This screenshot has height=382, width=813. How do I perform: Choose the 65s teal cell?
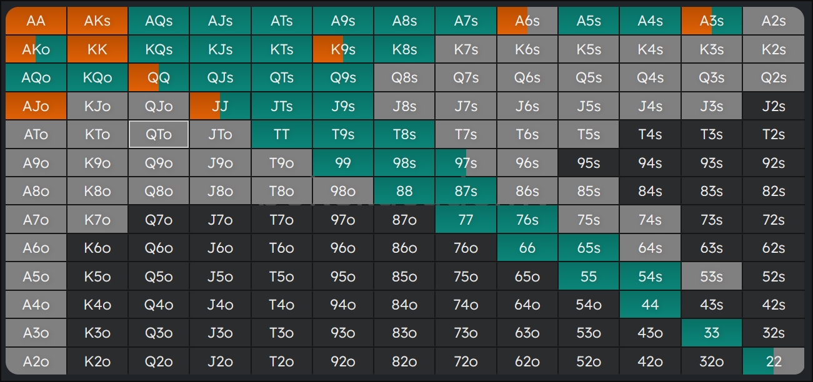point(589,248)
